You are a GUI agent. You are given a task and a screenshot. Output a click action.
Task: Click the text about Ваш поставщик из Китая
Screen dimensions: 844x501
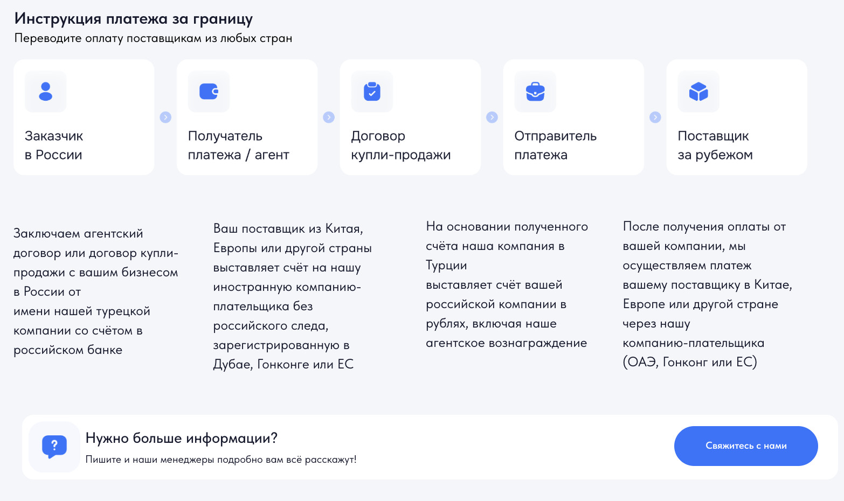tap(292, 296)
